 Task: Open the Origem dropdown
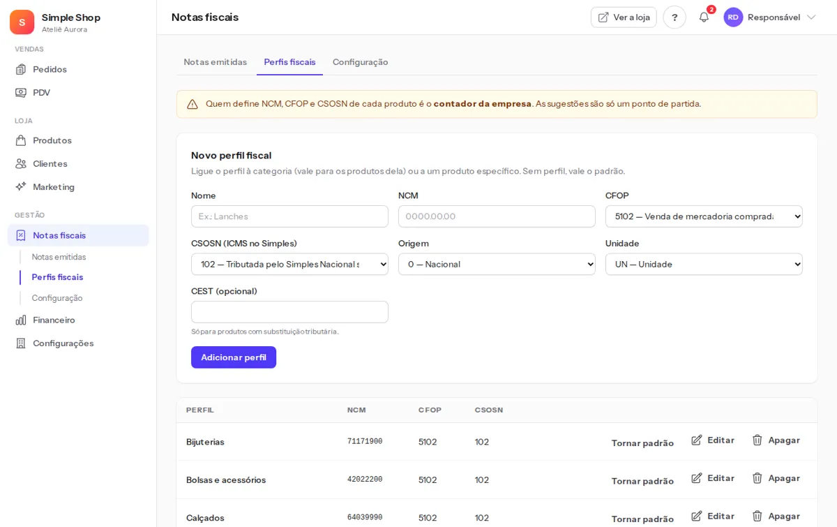pos(497,264)
